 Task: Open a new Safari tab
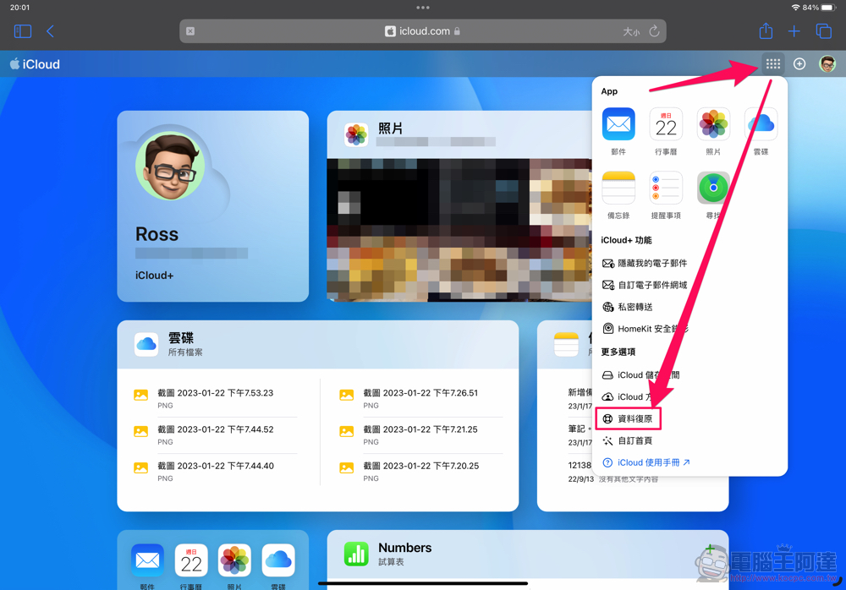(x=794, y=31)
